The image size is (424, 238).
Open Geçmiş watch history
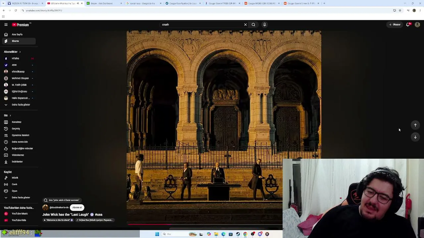[19, 129]
